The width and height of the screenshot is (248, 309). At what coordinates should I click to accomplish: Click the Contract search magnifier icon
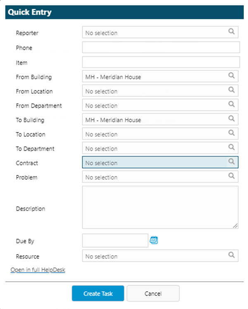(x=232, y=162)
